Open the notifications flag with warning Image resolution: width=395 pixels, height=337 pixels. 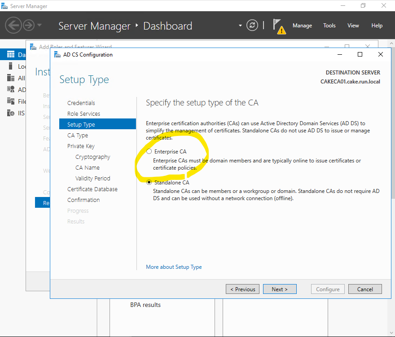(x=279, y=26)
